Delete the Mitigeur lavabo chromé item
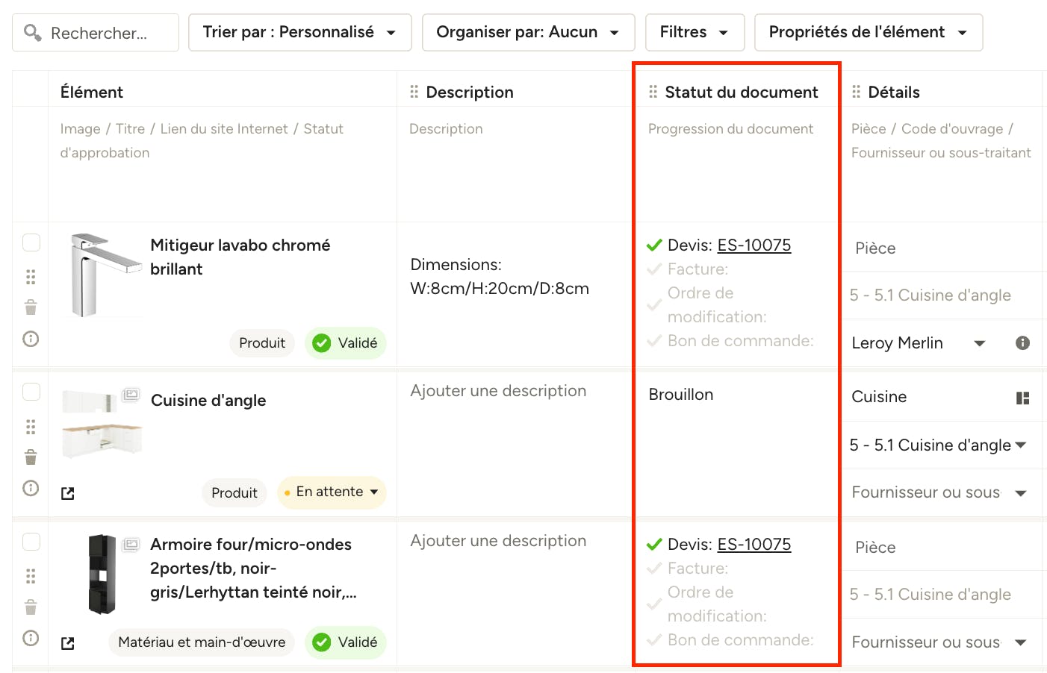This screenshot has width=1047, height=673. 31,307
